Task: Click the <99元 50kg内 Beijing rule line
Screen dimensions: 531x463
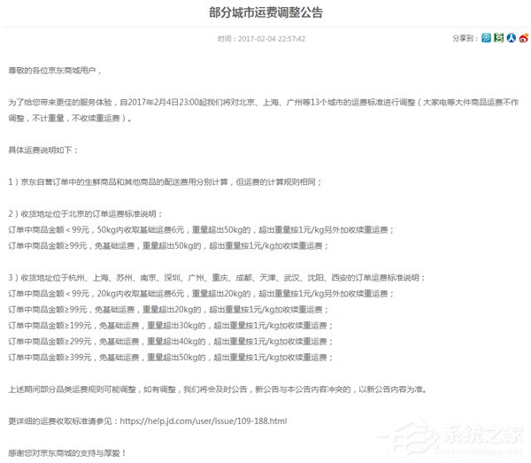Action: (x=201, y=230)
